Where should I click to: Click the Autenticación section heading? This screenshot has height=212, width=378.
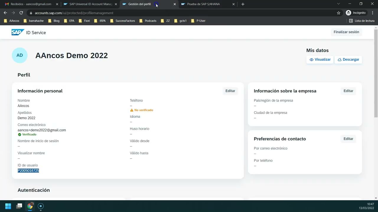34,190
